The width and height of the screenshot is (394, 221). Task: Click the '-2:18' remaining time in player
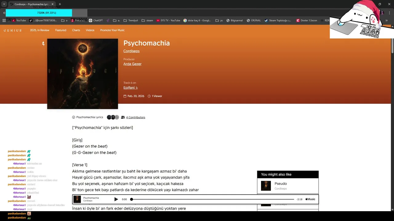point(299,199)
